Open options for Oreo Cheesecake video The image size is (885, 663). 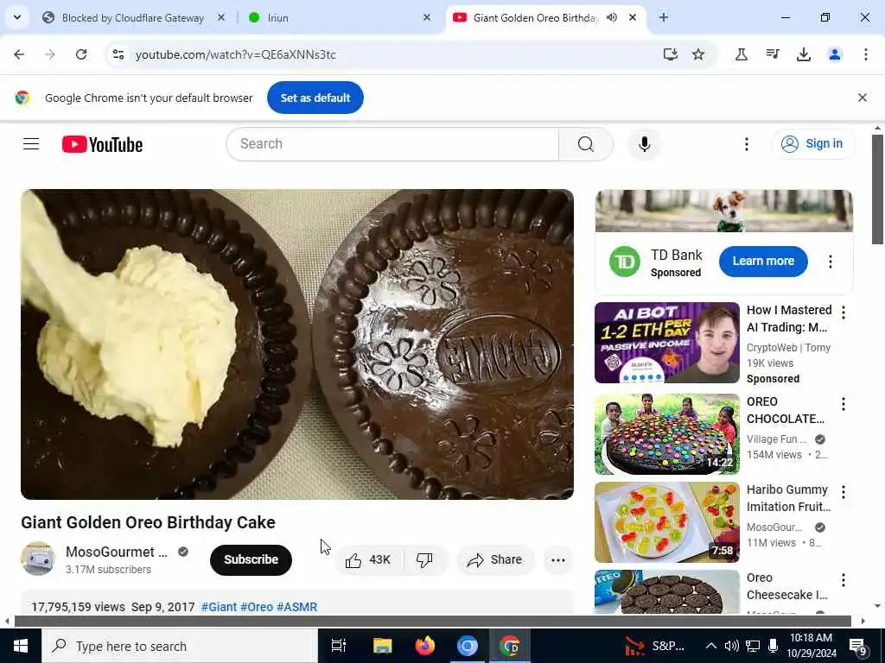pyautogui.click(x=843, y=579)
